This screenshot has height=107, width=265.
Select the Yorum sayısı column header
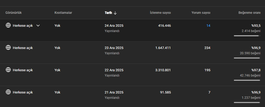pyautogui.click(x=201, y=13)
